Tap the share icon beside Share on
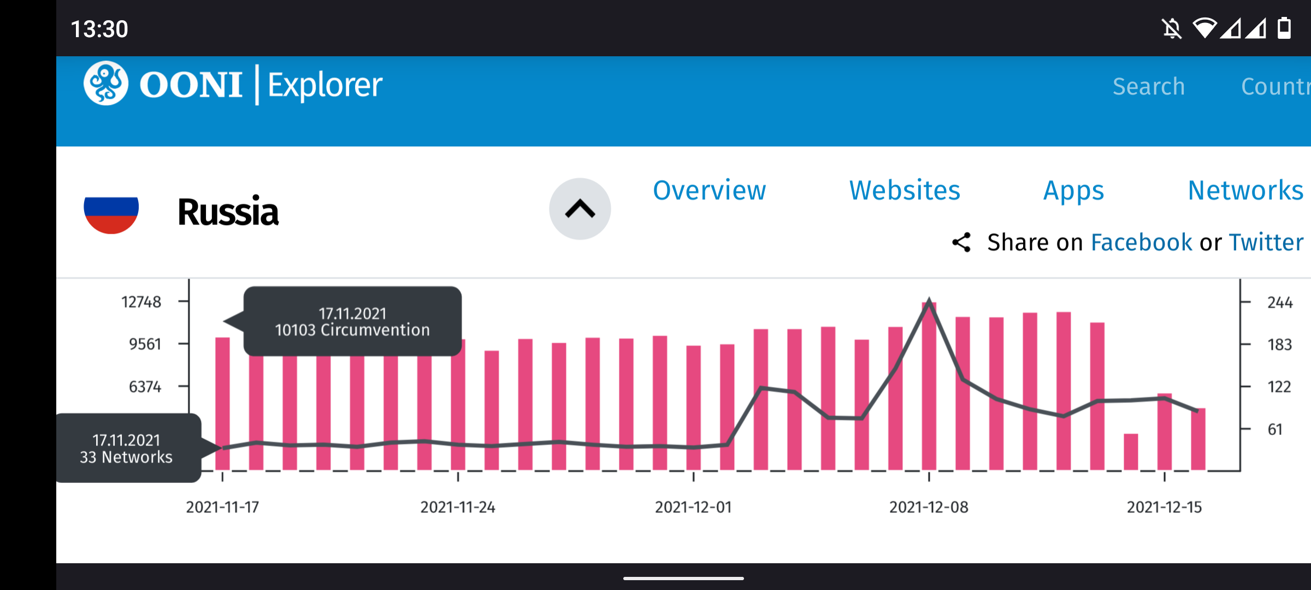Screen dimensions: 1311x590 click(x=961, y=243)
